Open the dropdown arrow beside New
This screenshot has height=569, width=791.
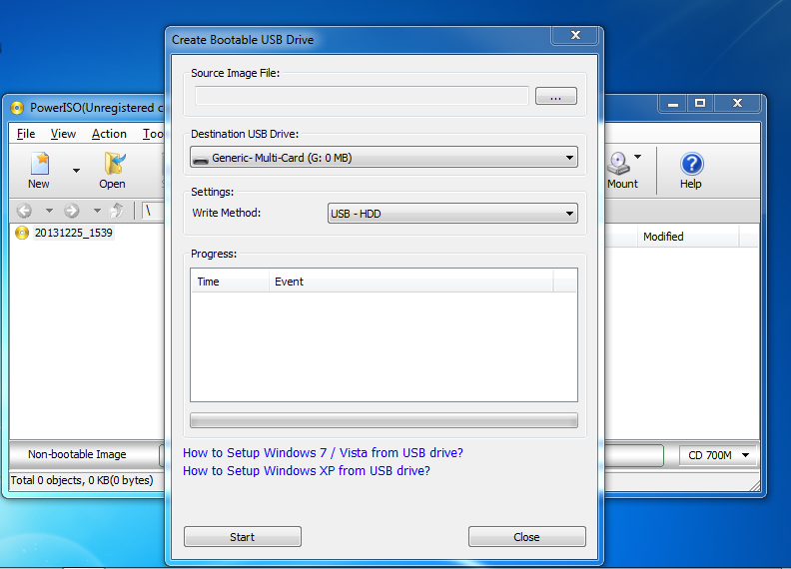(76, 171)
